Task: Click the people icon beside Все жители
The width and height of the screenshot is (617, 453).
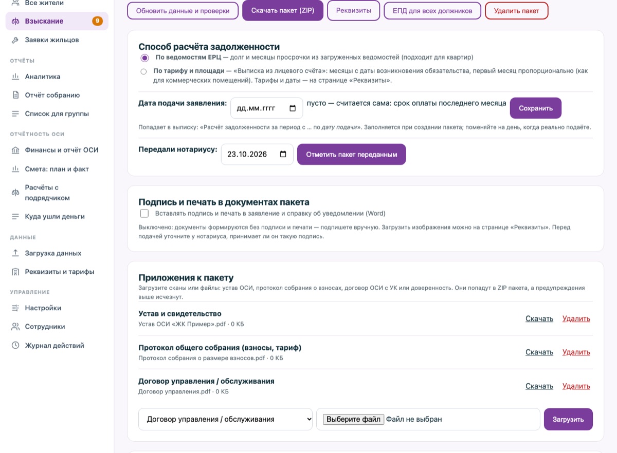Action: point(15,3)
